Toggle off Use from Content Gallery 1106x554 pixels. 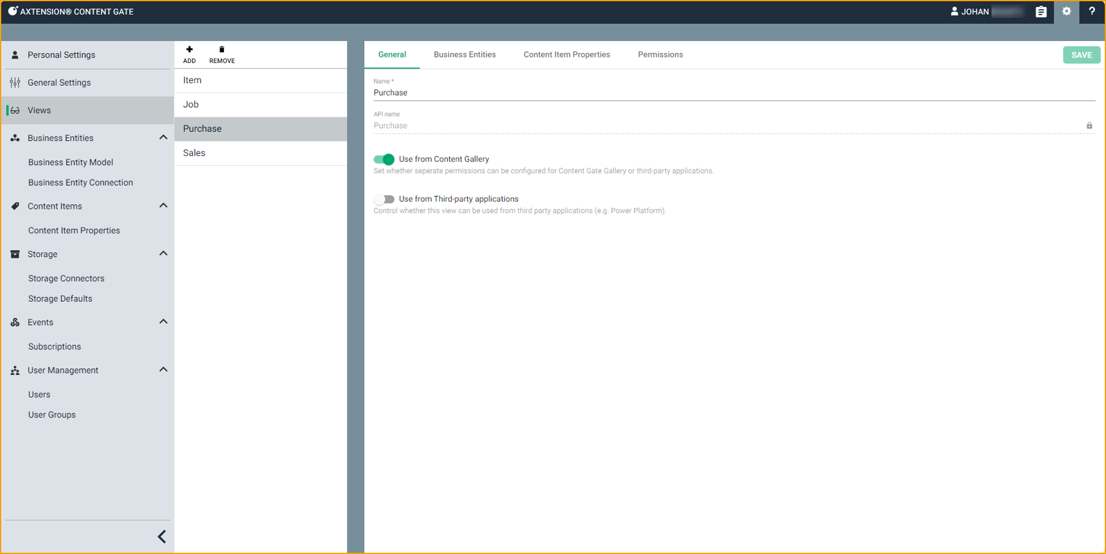point(384,159)
